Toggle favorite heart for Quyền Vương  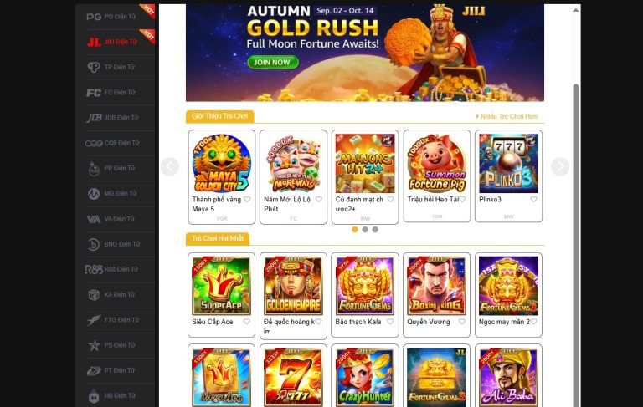pyautogui.click(x=462, y=322)
